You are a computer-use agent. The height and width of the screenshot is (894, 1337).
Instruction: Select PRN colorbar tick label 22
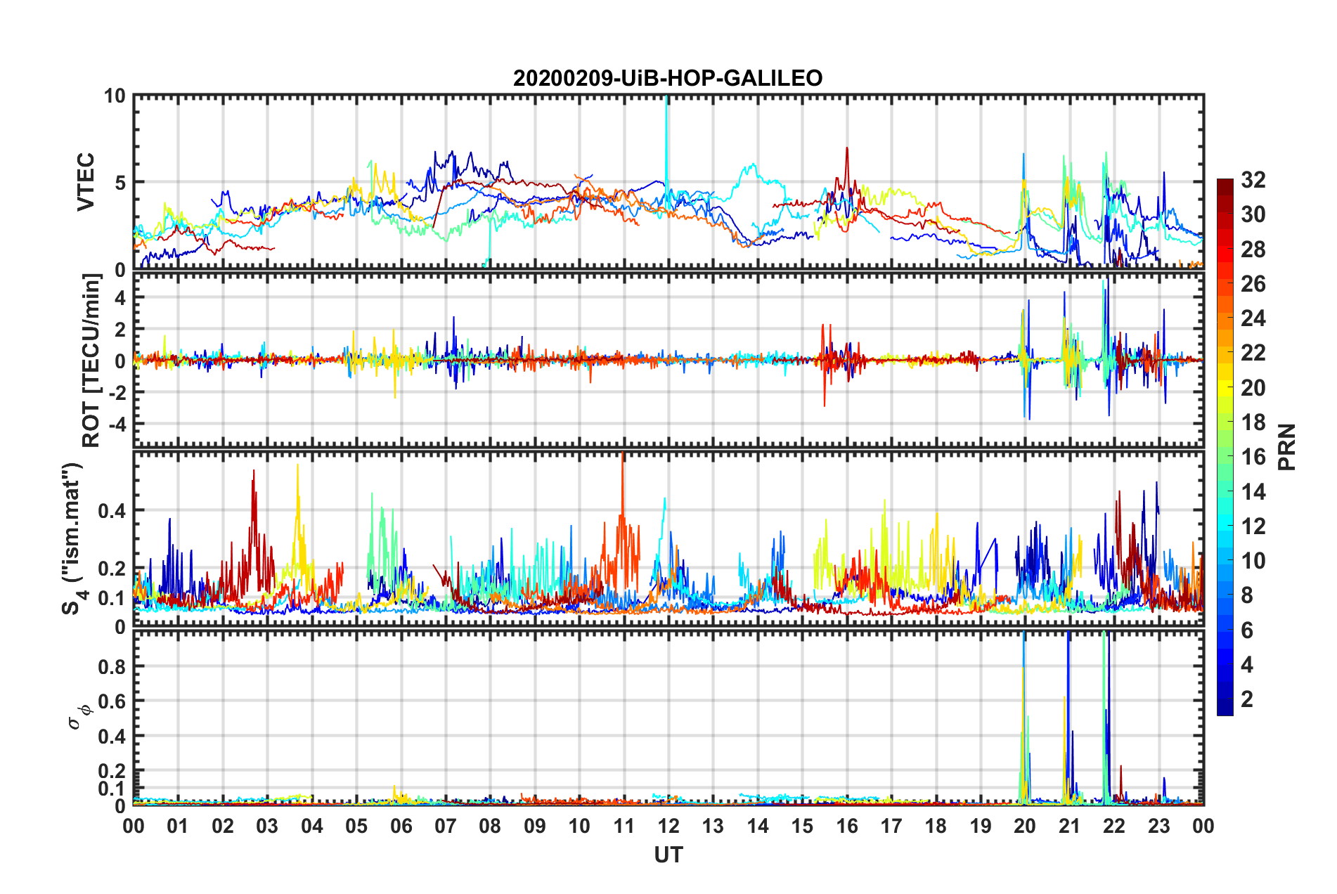click(1253, 353)
